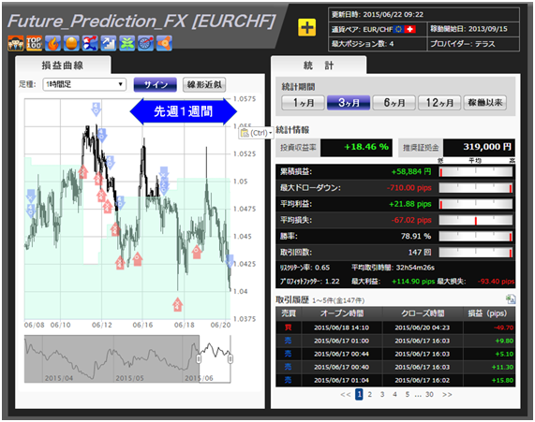This screenshot has height=422, width=535.
Task: Go to trade history page 2
Action: [370, 394]
